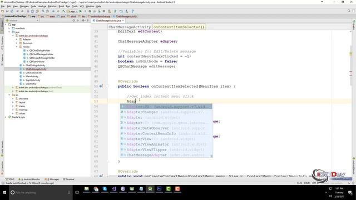Click the Cortana Ask me anything search box
The image size is (356, 200).
pyautogui.click(x=41, y=193)
